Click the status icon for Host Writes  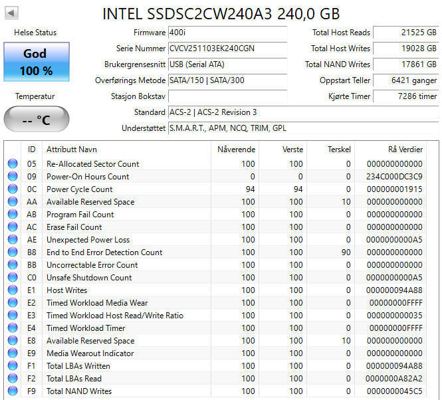tap(13, 290)
